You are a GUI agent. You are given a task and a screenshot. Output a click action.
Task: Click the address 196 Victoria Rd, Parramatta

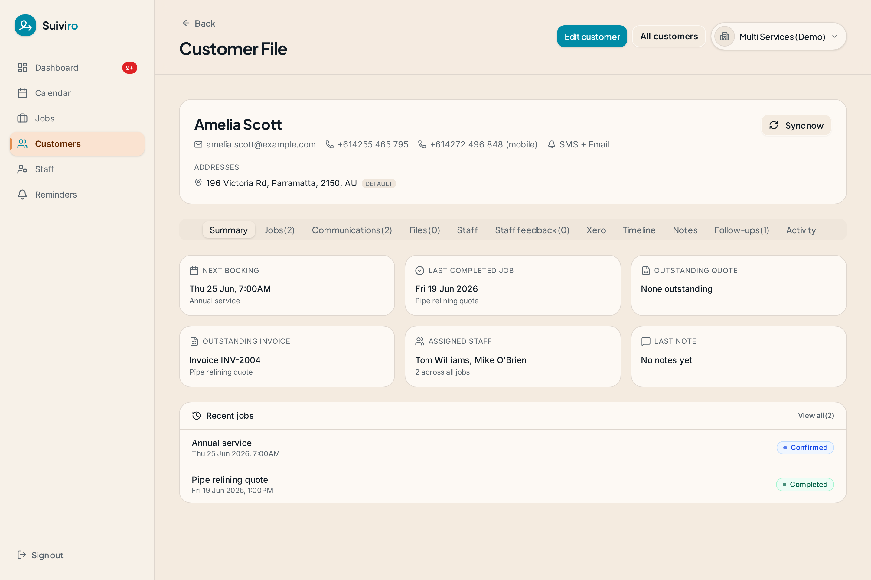click(282, 183)
